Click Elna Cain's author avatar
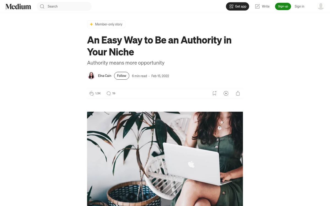Screen dimensions: 330x206 click(x=91, y=76)
